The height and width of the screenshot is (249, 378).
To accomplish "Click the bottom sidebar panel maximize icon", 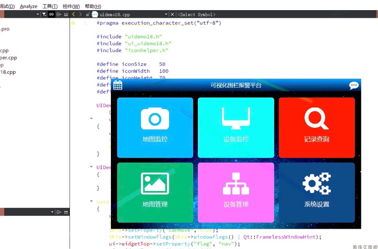I will (x=66, y=212).
